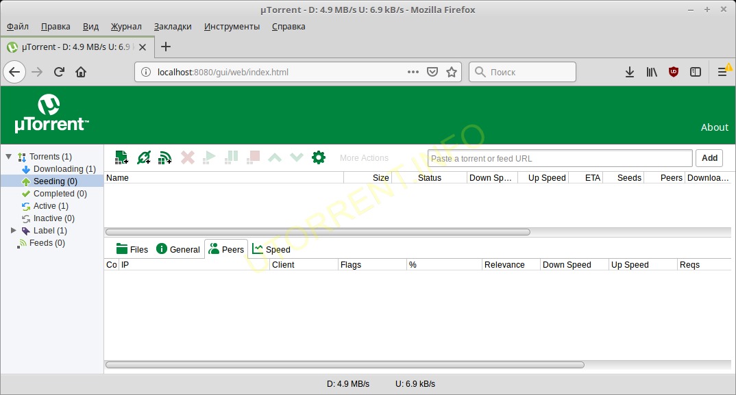Close the µTorrent browser tab

[143, 47]
